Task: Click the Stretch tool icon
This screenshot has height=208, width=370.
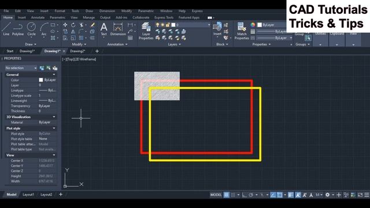Action: 65,38
